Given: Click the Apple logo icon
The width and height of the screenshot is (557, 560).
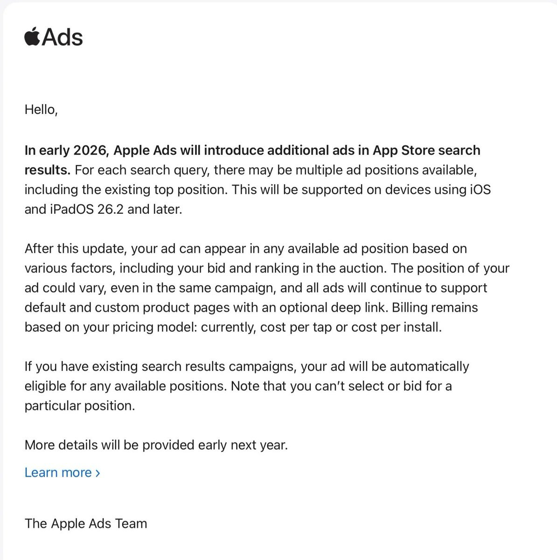Looking at the screenshot, I should click(32, 37).
